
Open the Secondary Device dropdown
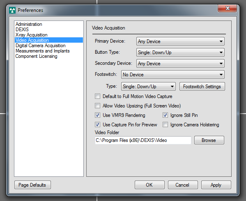coord(180,64)
